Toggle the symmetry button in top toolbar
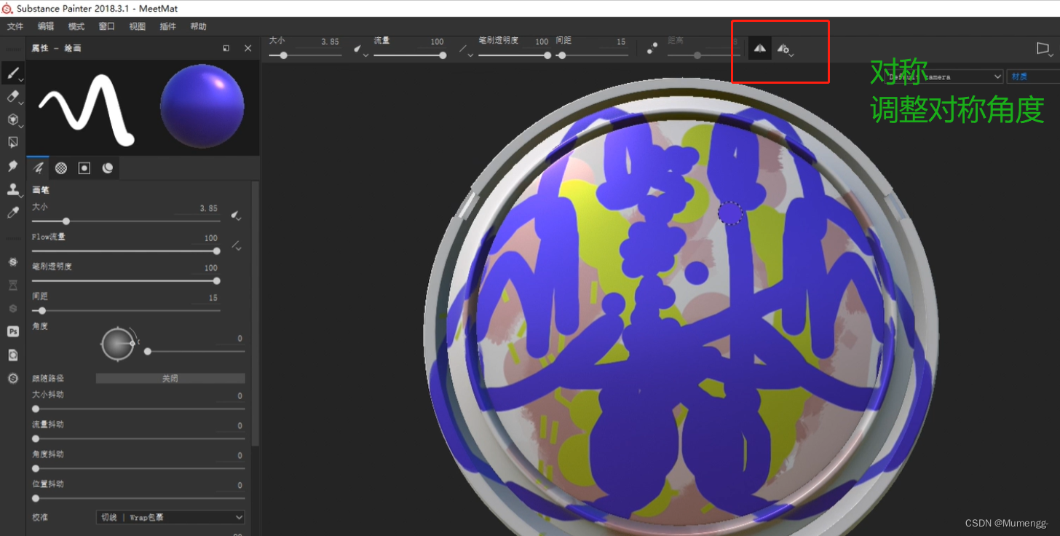 coord(759,48)
